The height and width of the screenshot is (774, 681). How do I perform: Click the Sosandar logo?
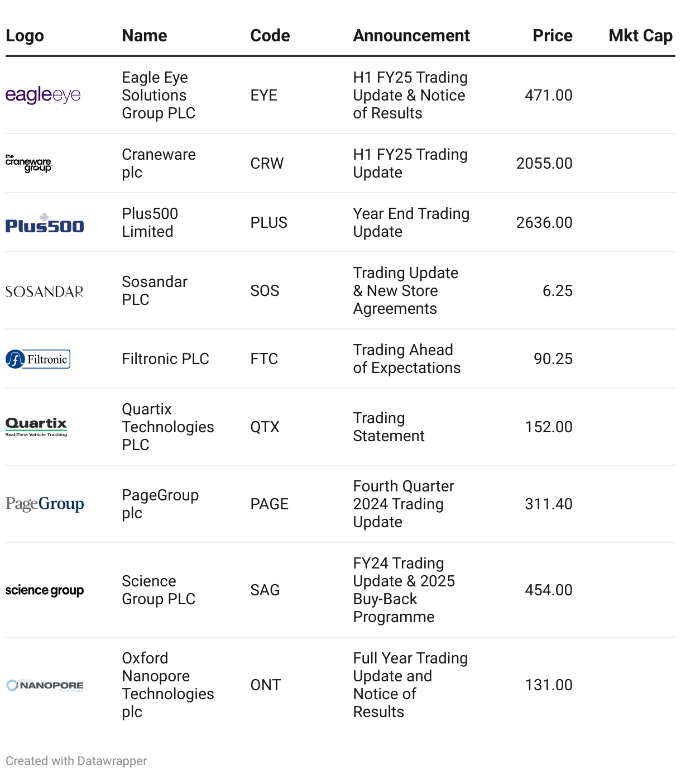45,292
